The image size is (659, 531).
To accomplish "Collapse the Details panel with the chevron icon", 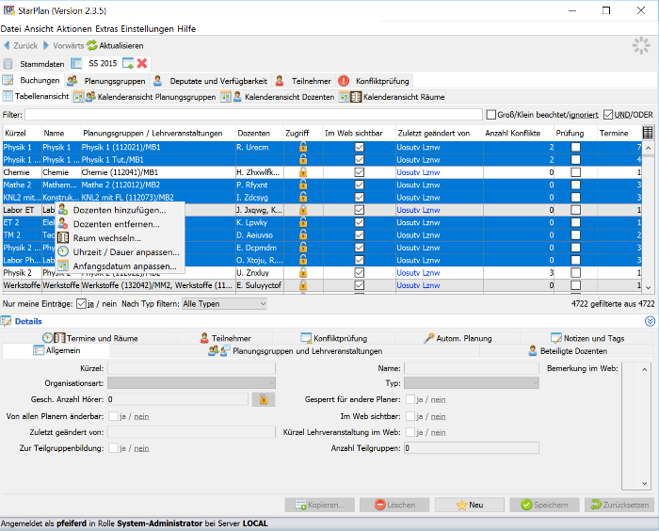I will (x=650, y=321).
